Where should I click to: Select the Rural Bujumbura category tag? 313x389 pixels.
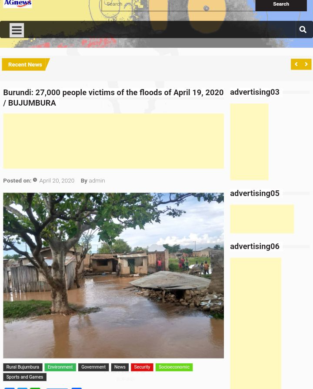23,367
